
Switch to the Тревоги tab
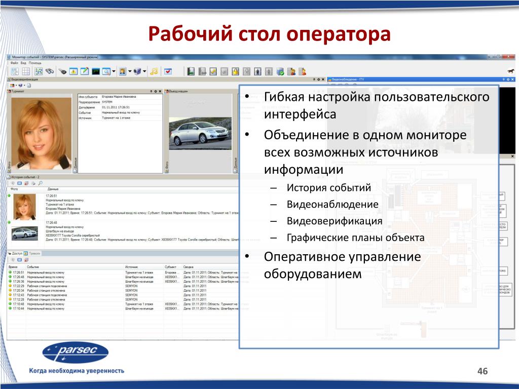tap(32, 253)
